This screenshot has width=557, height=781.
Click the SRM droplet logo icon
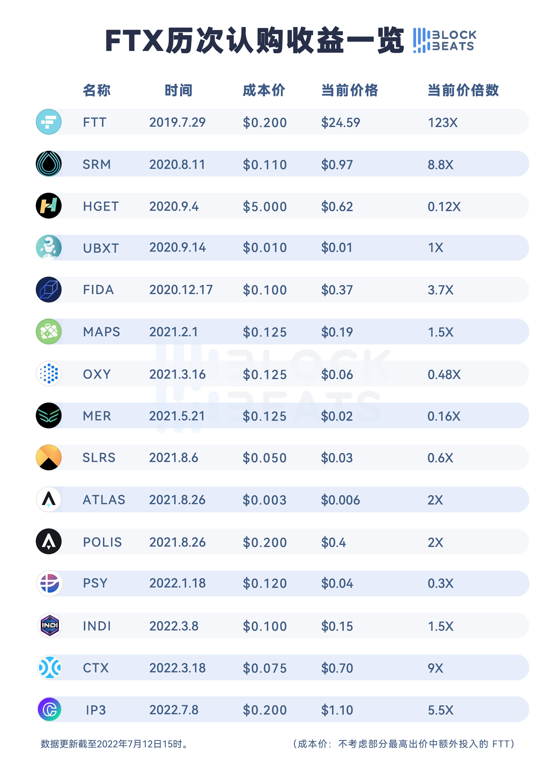(49, 164)
